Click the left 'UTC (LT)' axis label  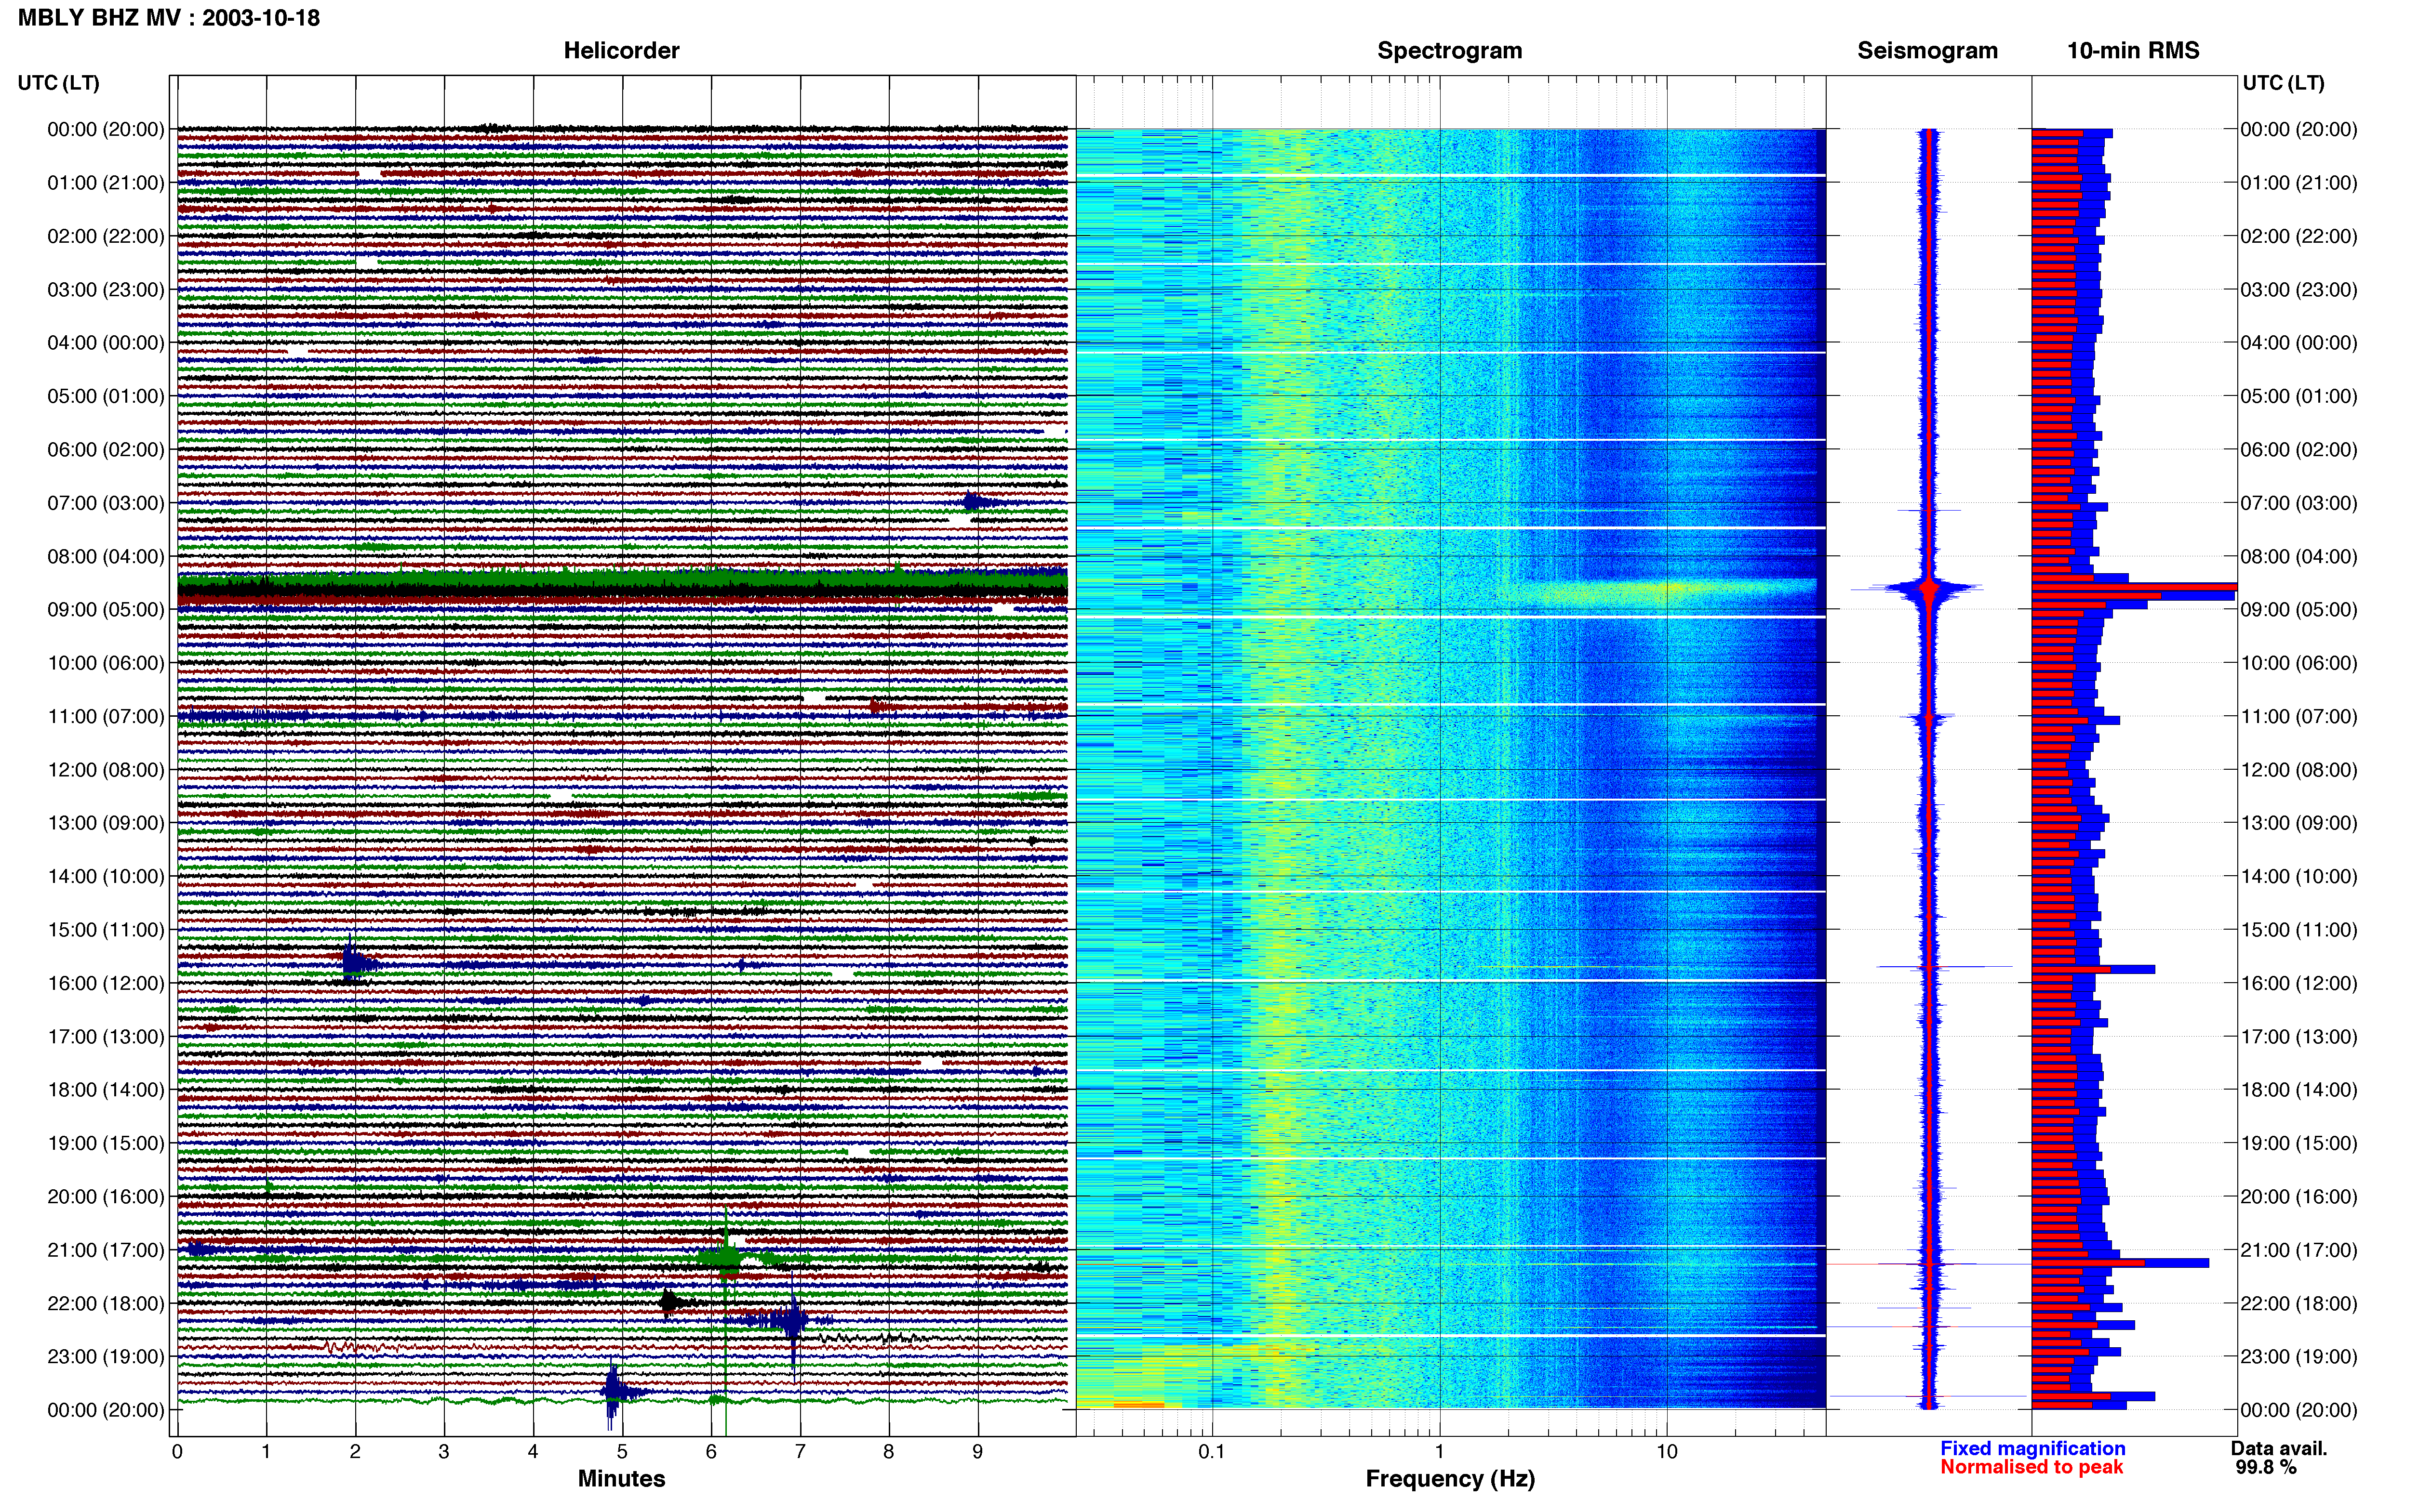(x=59, y=83)
